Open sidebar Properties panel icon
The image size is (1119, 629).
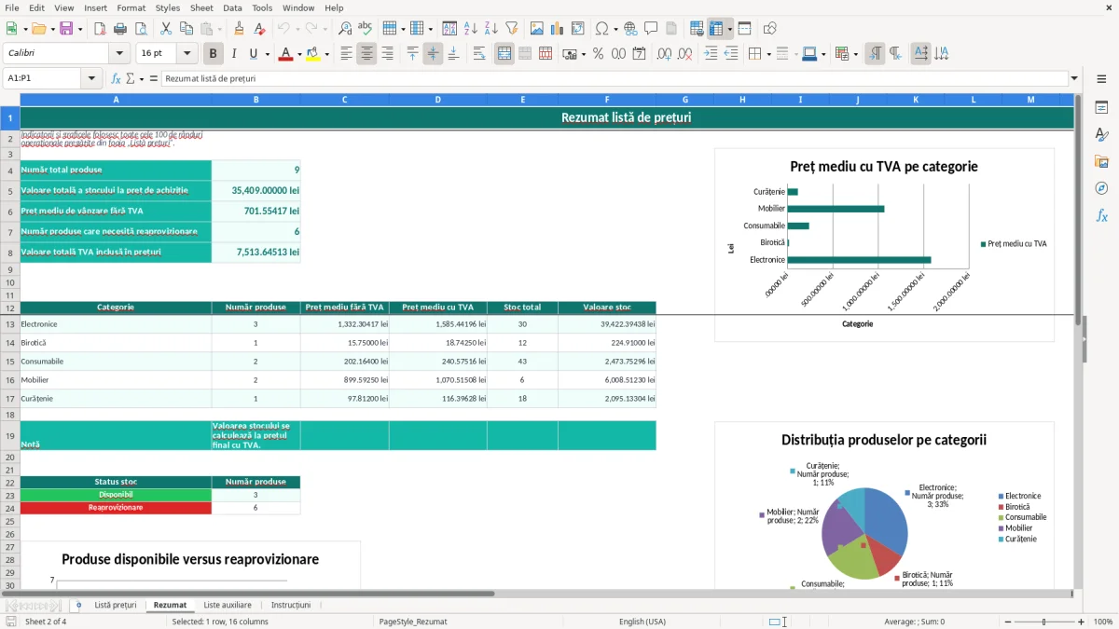click(x=1101, y=108)
